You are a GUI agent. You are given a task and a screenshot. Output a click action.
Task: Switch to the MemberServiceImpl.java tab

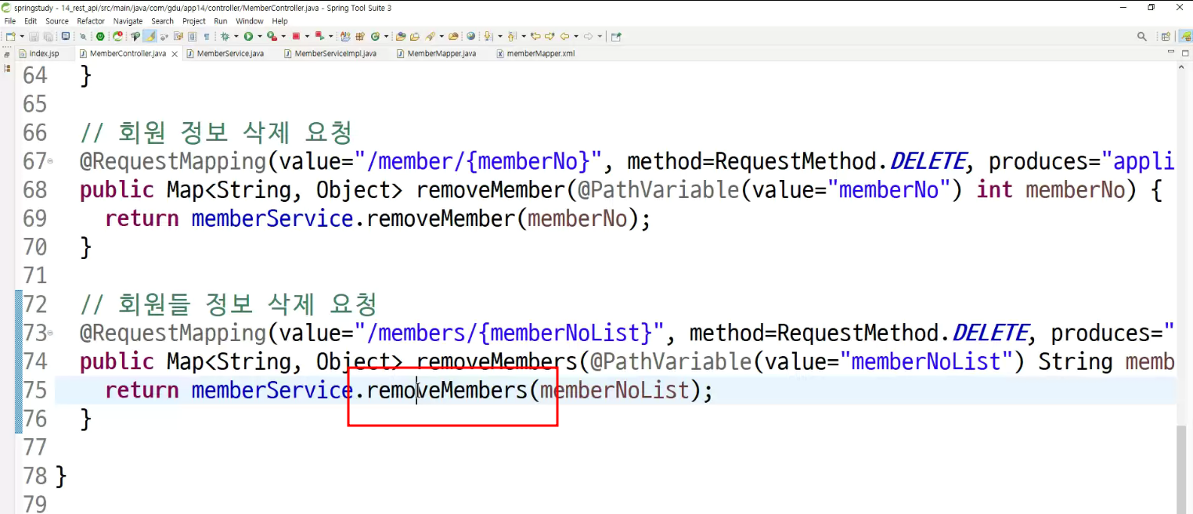click(335, 54)
